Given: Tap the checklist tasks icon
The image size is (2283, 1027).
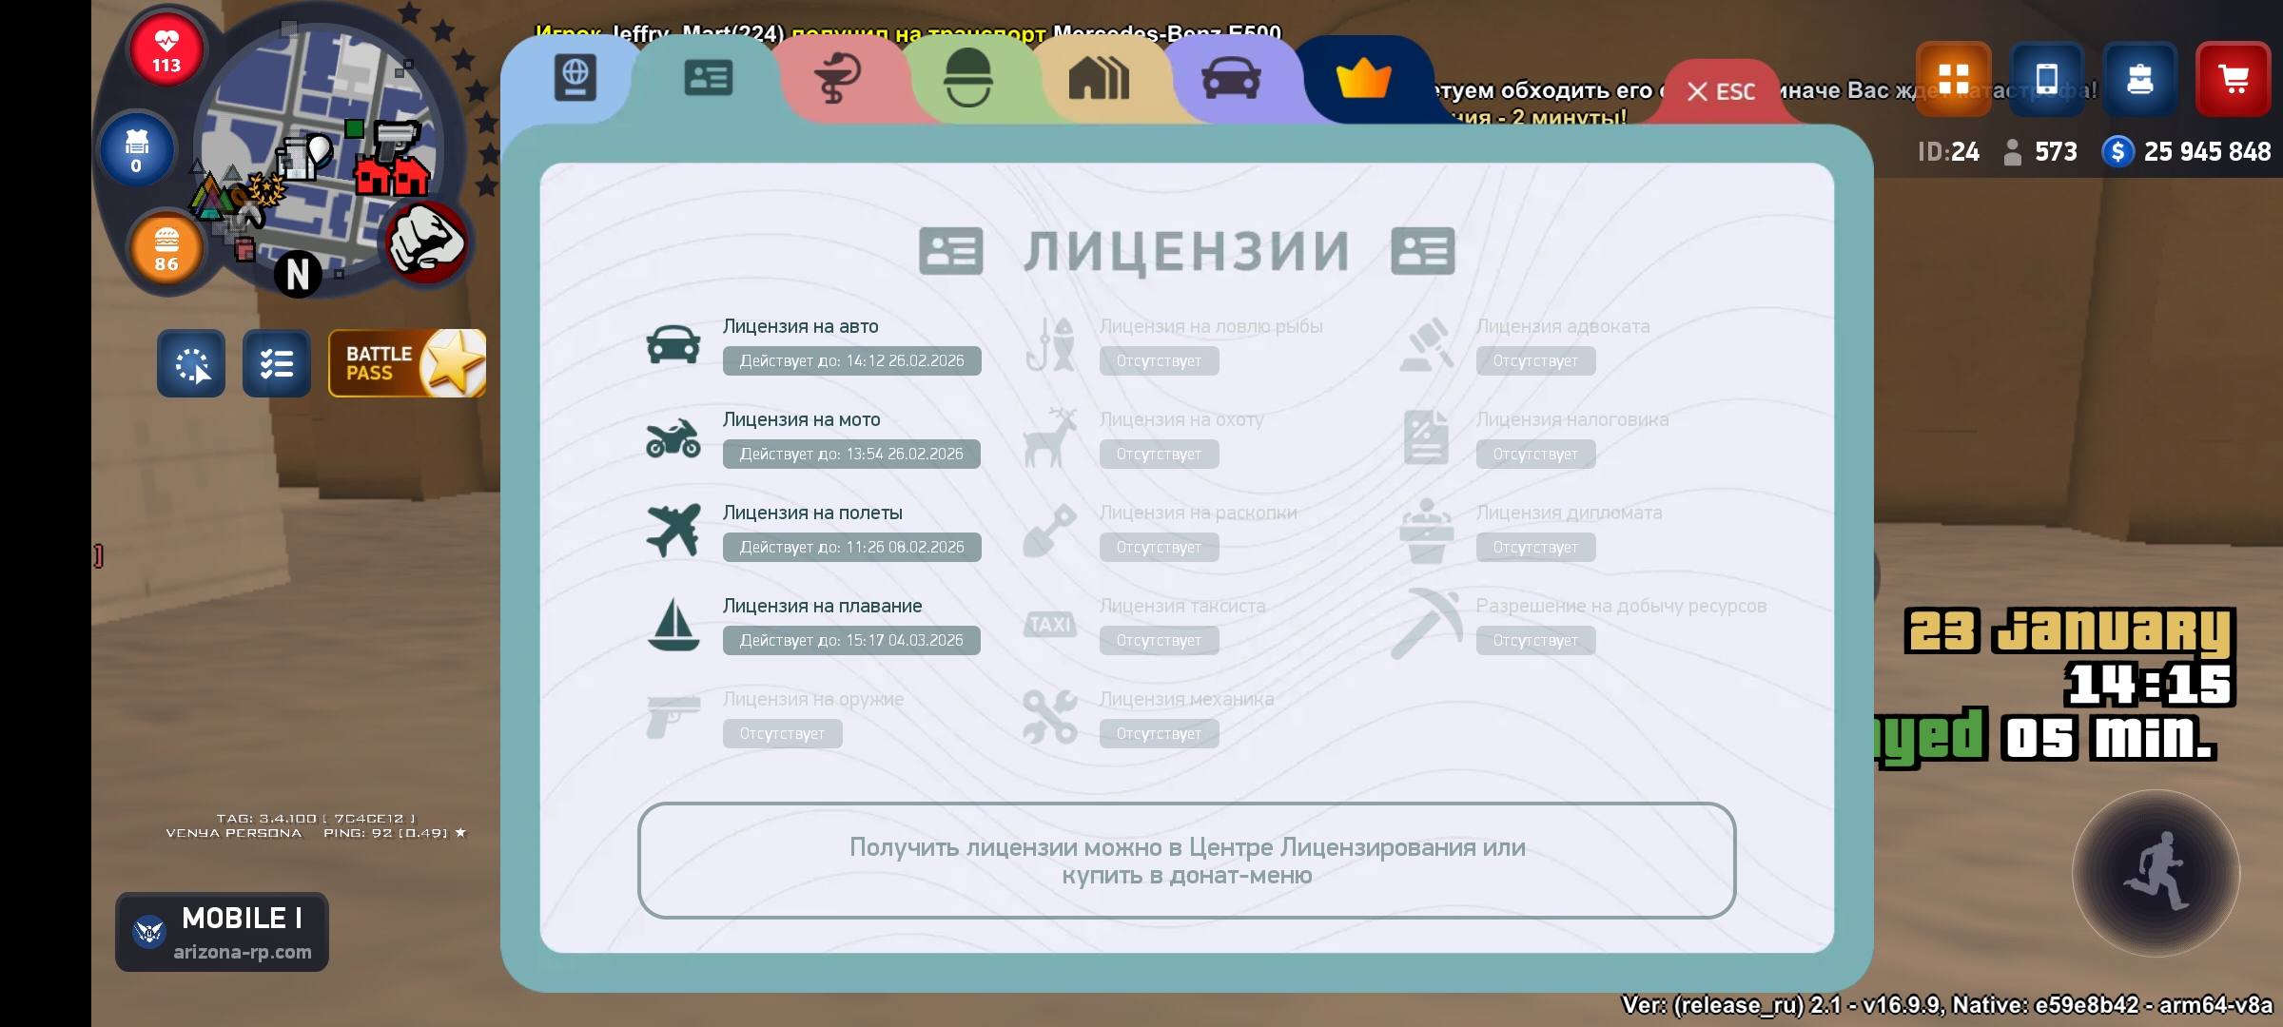Looking at the screenshot, I should tap(276, 363).
